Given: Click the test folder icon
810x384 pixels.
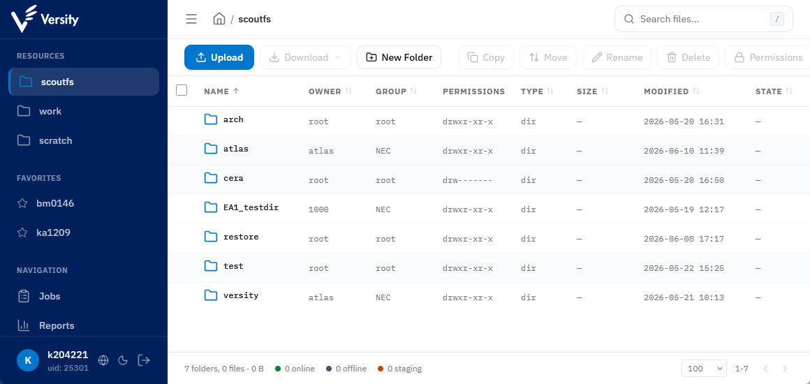Looking at the screenshot, I should click(x=211, y=266).
